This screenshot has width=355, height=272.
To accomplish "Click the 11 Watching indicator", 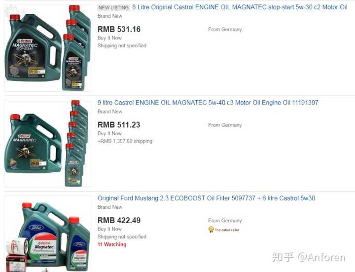I will coord(112,244).
